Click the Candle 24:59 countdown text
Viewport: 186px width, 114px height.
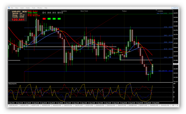click(18, 17)
